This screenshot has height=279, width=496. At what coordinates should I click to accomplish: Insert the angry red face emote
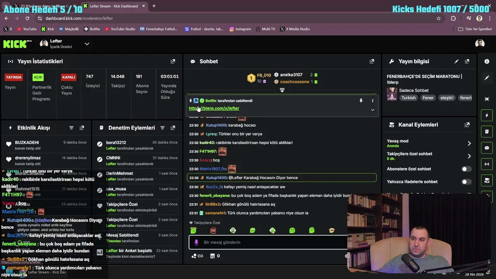click(213, 231)
